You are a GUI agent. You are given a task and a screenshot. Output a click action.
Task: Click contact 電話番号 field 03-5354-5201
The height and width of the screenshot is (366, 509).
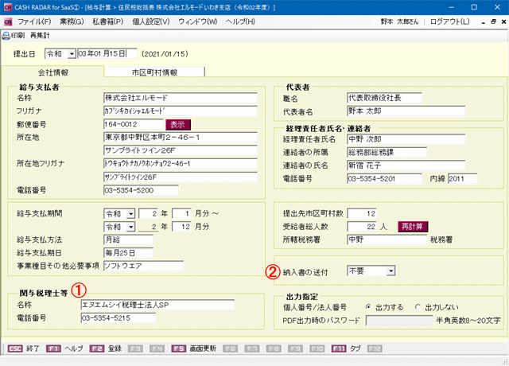[x=384, y=178]
